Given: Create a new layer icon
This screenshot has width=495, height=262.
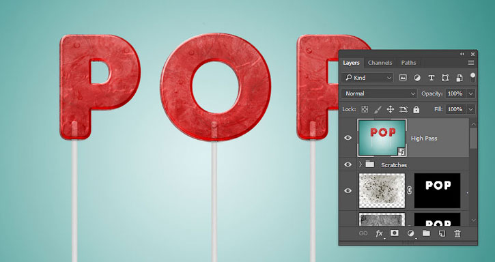Looking at the screenshot, I should pyautogui.click(x=442, y=233).
